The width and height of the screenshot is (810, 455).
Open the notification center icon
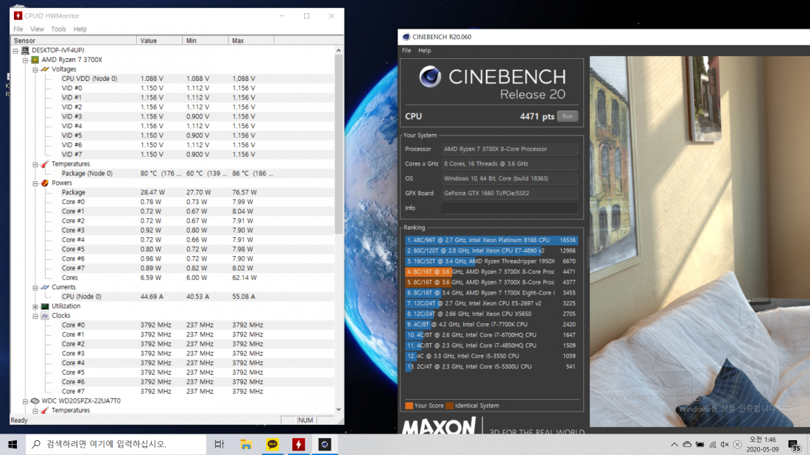click(795, 444)
